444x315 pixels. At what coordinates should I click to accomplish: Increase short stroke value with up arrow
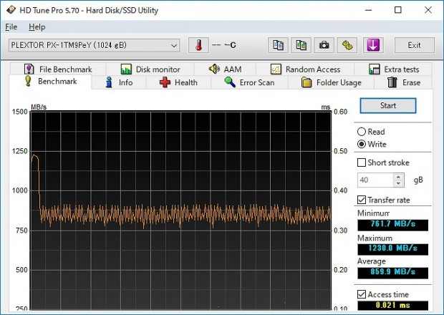[399, 176]
